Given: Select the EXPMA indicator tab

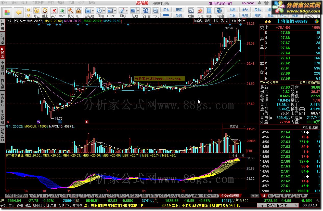Looking at the screenshot, I should 184,196.
